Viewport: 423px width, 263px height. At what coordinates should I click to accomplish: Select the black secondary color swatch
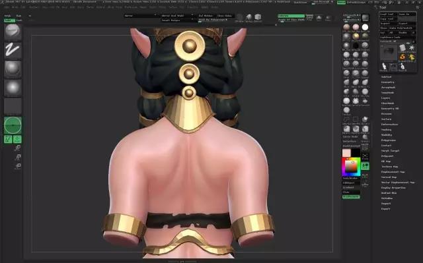coord(356,153)
